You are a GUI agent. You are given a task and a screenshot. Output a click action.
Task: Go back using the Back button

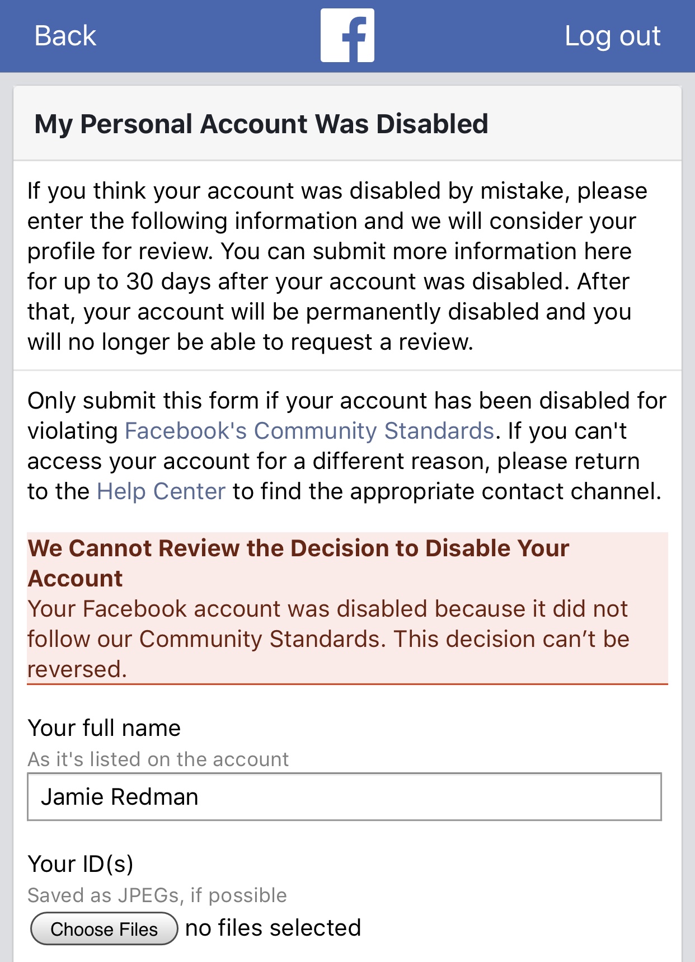coord(65,36)
